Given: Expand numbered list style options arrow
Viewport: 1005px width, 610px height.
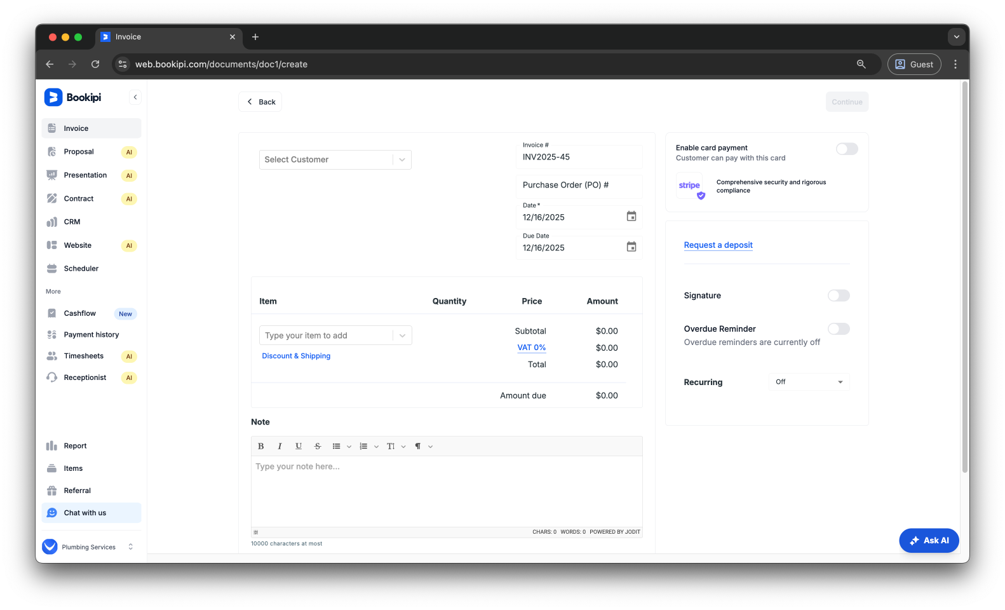Looking at the screenshot, I should click(x=376, y=447).
